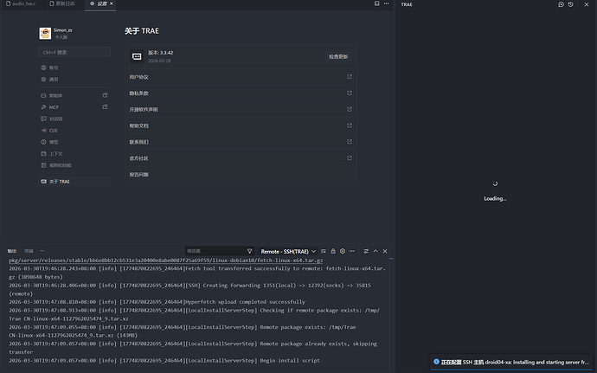
Task: Open the 隐私条款 privacy policy link
Action: click(x=241, y=93)
